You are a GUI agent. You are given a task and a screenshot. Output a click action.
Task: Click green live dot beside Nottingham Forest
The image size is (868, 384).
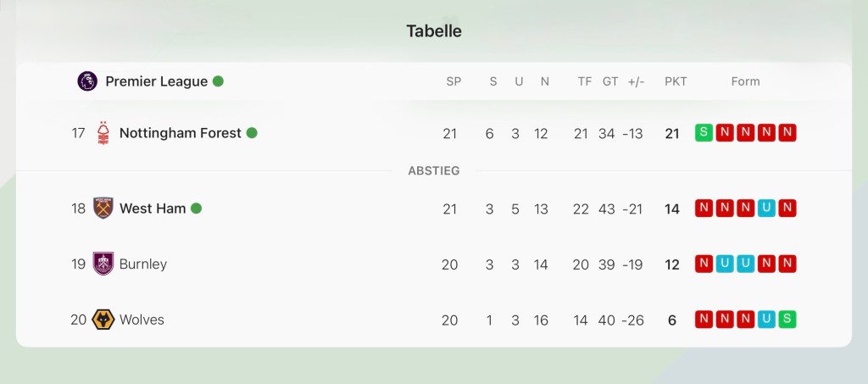point(252,133)
